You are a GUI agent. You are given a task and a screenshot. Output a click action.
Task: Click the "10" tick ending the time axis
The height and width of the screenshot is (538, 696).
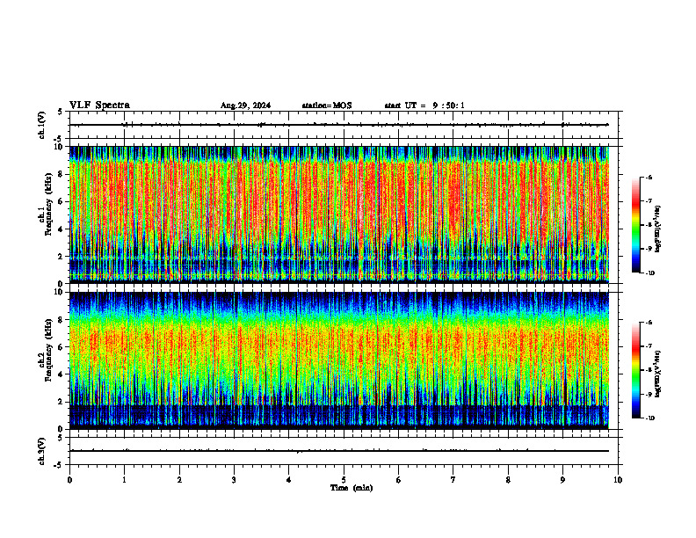(x=618, y=480)
